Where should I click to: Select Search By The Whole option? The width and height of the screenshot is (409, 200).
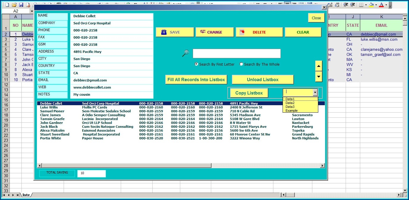click(242, 64)
